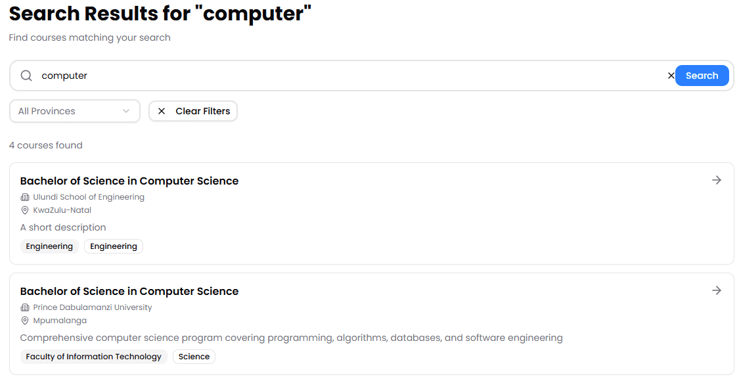This screenshot has height=379, width=739.
Task: Click the Search button
Action: tap(702, 75)
